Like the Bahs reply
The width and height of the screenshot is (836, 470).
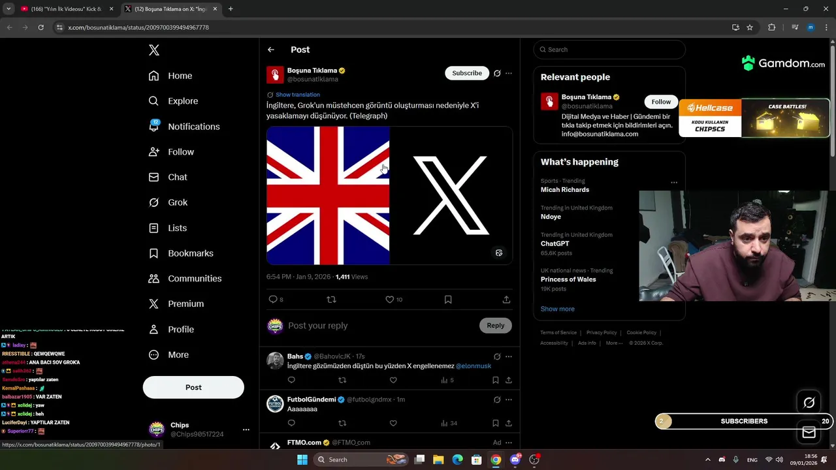pyautogui.click(x=393, y=380)
